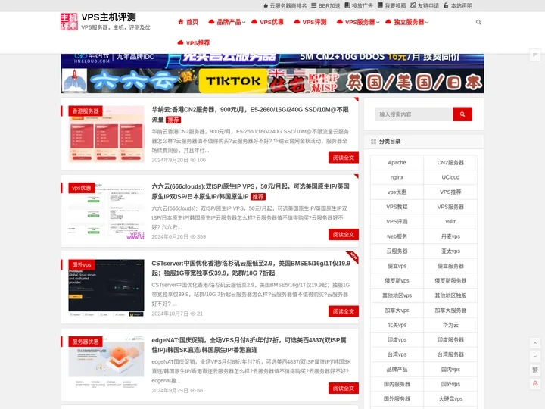This screenshot has width=545, height=409.
Task: Select VPS教程 category
Action: coord(397,207)
